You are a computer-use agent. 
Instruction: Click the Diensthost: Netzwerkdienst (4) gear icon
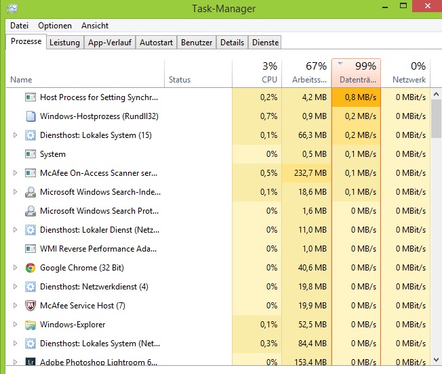coord(31,287)
